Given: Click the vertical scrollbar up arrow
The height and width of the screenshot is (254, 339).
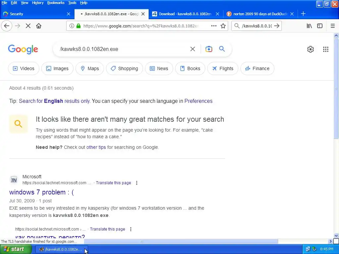Looking at the screenshot, I should click(x=336, y=35).
